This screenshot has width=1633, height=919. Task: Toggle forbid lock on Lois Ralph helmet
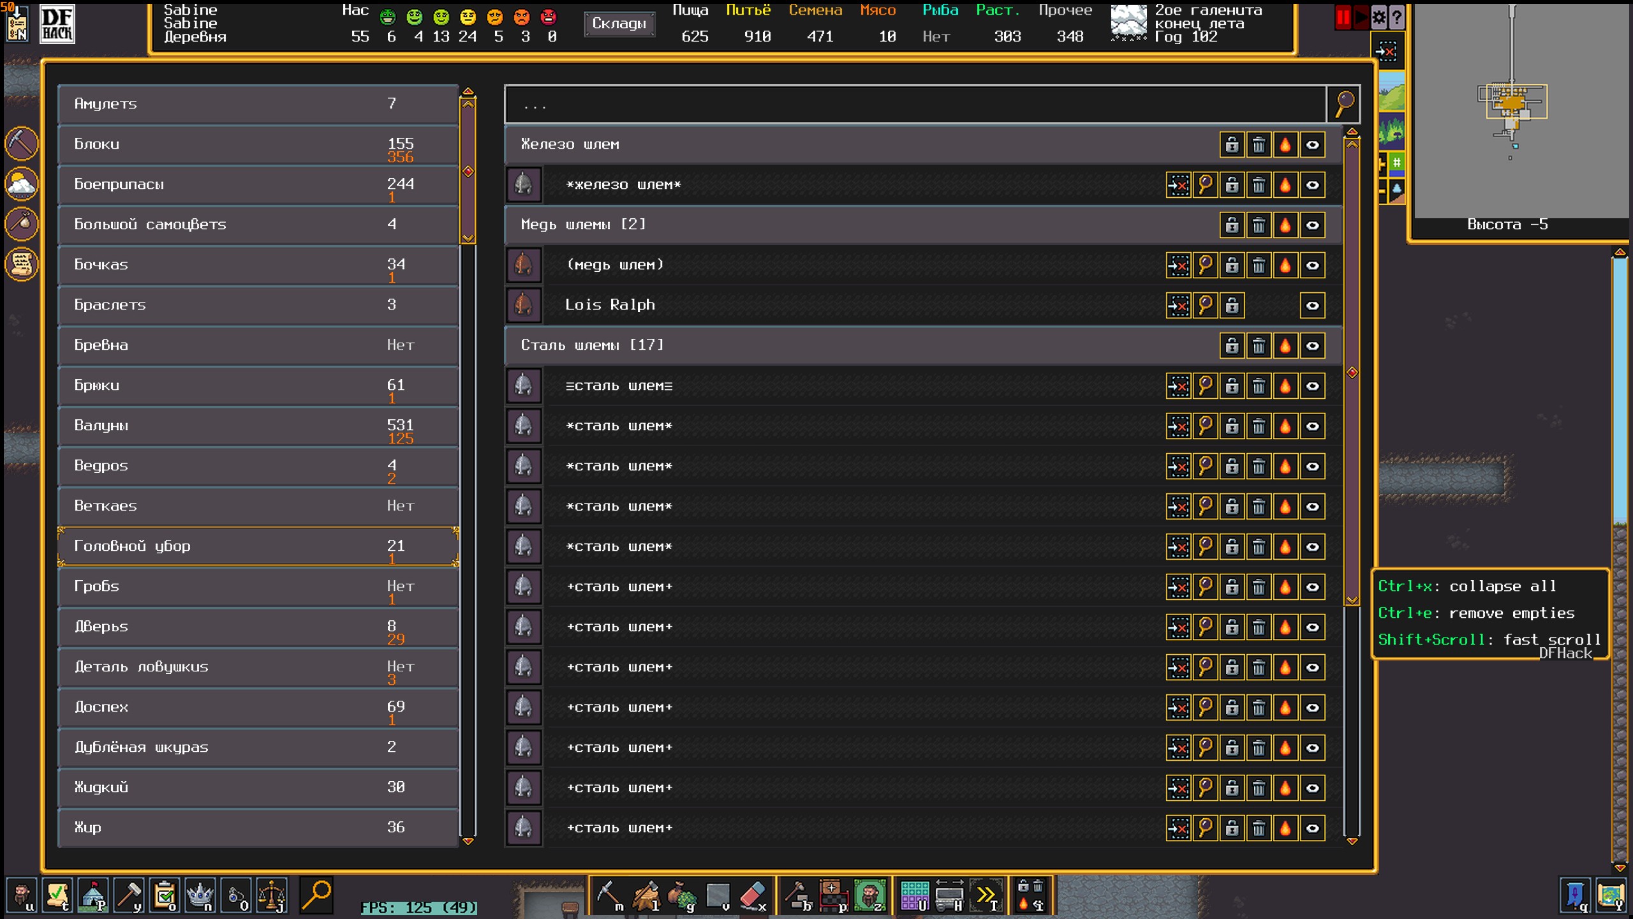click(x=1232, y=305)
